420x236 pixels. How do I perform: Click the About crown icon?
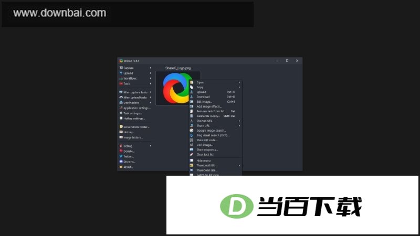click(x=121, y=167)
